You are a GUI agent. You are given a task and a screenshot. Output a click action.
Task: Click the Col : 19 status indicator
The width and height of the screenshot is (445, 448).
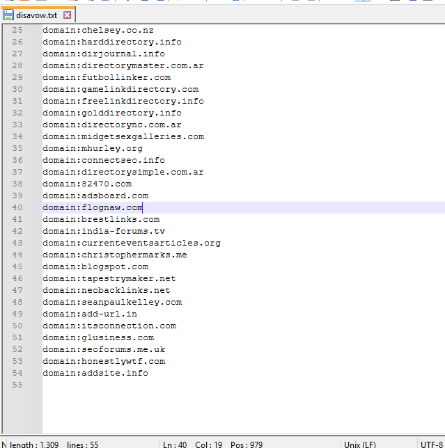click(x=209, y=445)
